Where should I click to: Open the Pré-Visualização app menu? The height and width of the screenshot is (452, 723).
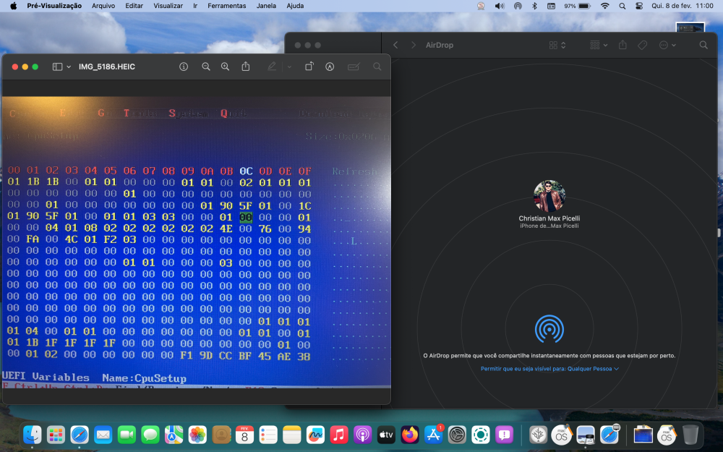pos(54,6)
